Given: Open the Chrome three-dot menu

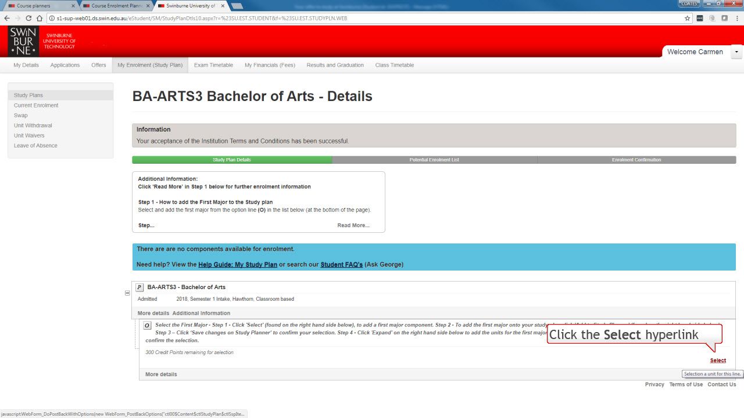Looking at the screenshot, I should tap(736, 18).
